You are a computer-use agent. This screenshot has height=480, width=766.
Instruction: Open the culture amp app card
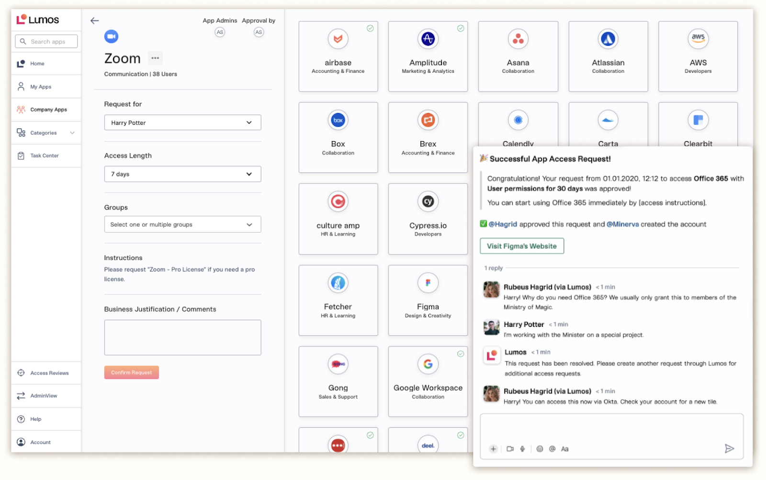(x=338, y=219)
